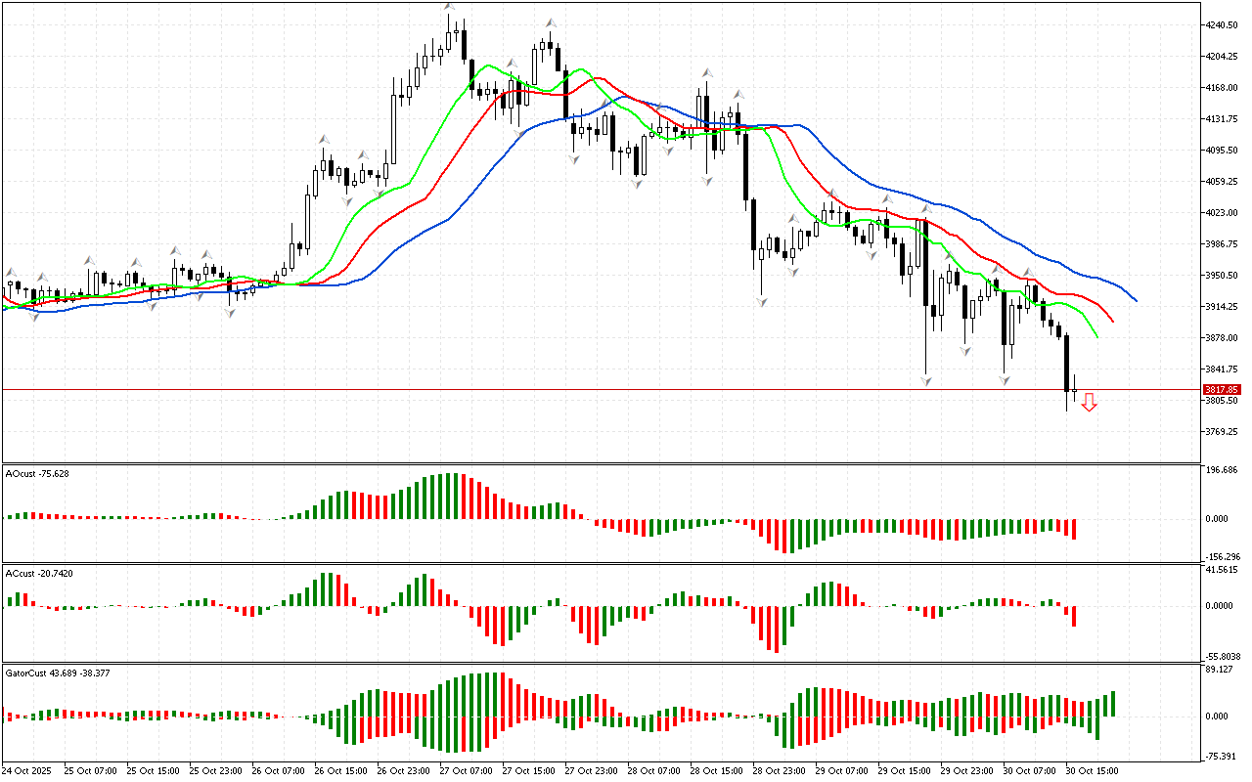Click the red 3817.85 current price tag
The image size is (1252, 782).
(1222, 389)
